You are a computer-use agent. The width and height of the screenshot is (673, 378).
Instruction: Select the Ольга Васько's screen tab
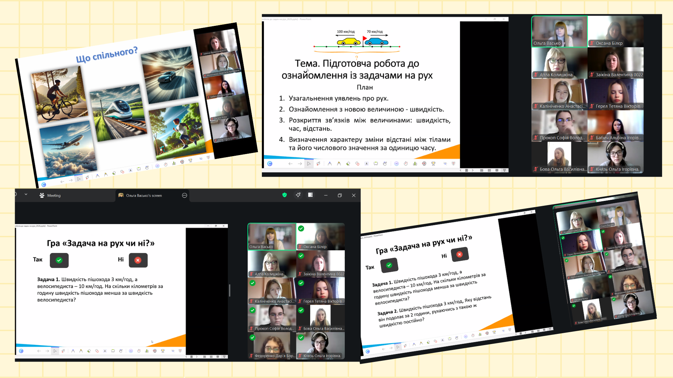tap(144, 195)
